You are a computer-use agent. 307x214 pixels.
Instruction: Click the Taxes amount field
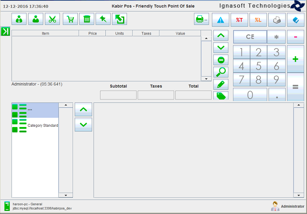click(156, 95)
